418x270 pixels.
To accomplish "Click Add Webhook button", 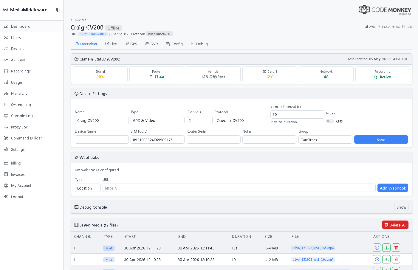I will click(x=393, y=188).
